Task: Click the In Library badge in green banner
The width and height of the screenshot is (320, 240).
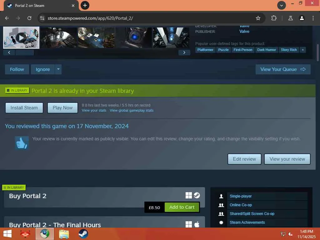Action: [17, 90]
